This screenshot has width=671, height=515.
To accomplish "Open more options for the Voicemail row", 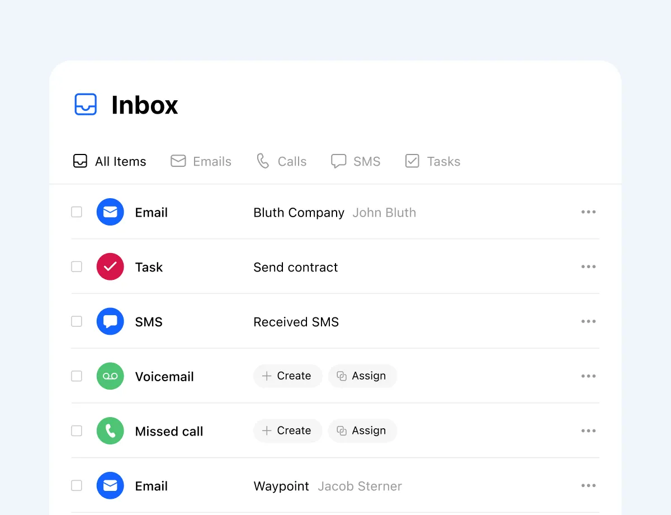I will point(588,376).
